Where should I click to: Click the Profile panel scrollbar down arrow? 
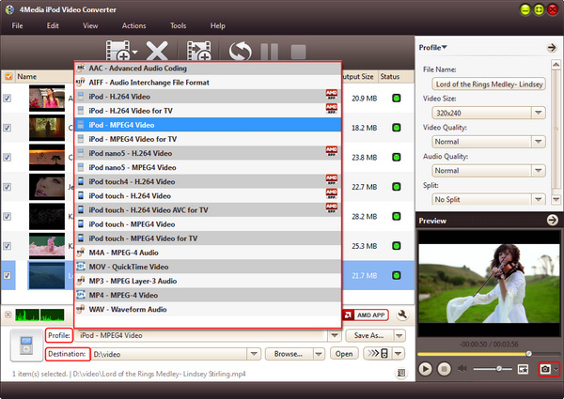556,199
